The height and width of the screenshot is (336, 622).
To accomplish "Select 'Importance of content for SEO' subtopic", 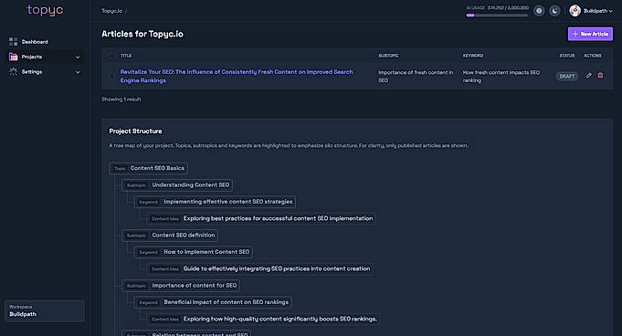I will 181,285.
